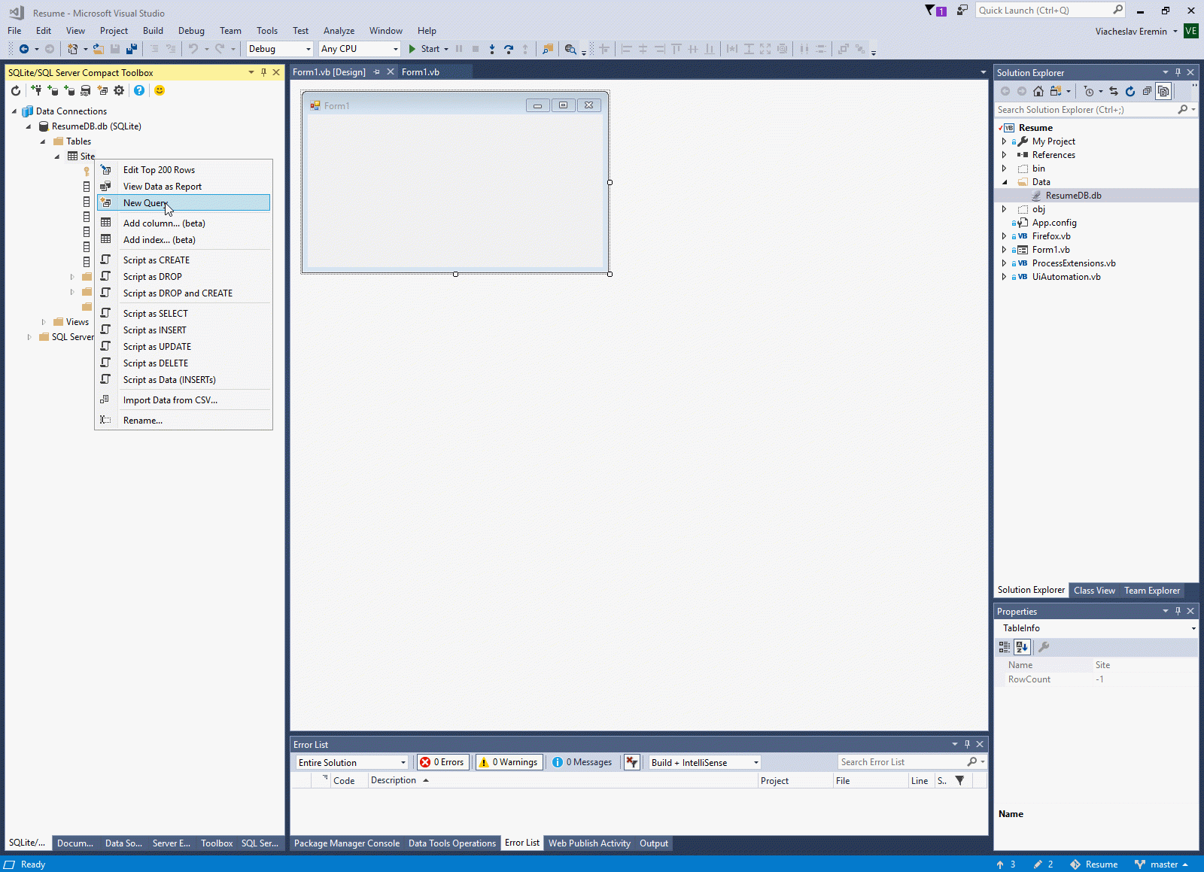Open the Debug configuration dropdown

click(x=279, y=49)
